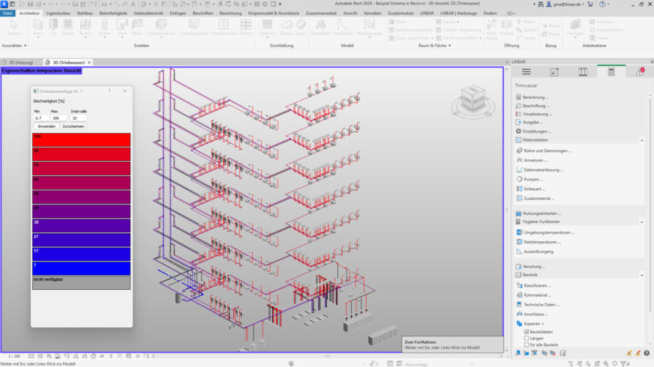The width and height of the screenshot is (654, 367).
Task: Uncheck the Bauteildaten checkbox
Action: (527, 332)
